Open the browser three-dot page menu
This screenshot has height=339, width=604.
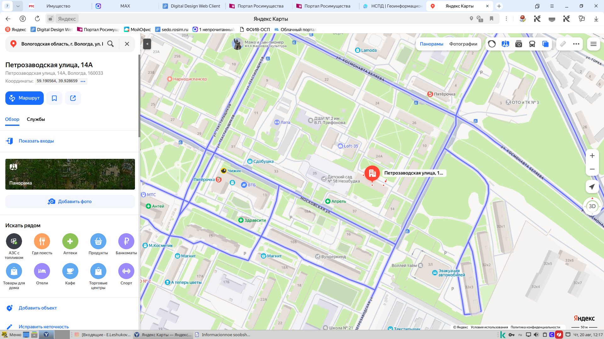pos(506,19)
